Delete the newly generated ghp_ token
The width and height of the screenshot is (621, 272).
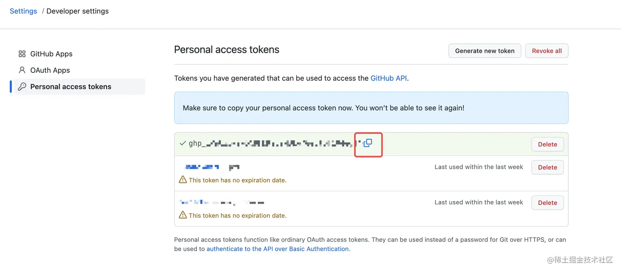pyautogui.click(x=547, y=144)
